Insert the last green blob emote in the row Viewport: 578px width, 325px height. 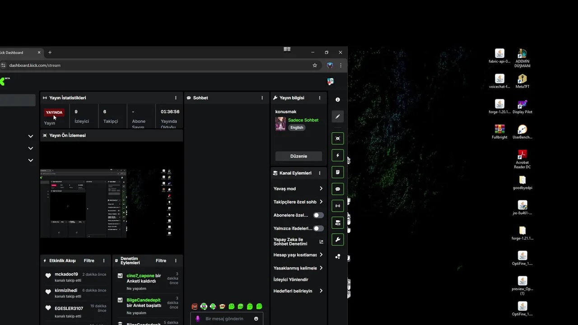tap(259, 306)
